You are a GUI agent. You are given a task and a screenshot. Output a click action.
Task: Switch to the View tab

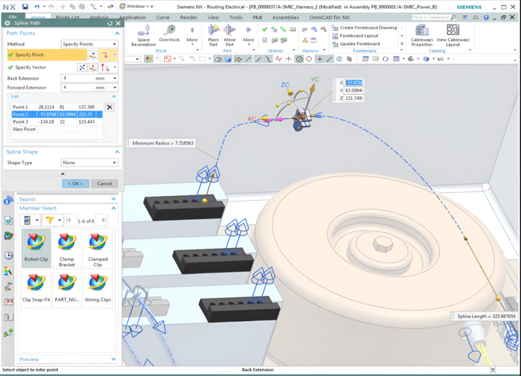tap(213, 17)
